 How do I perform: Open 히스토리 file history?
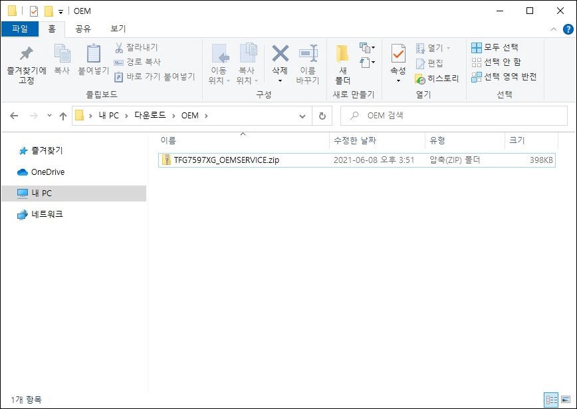pyautogui.click(x=437, y=78)
